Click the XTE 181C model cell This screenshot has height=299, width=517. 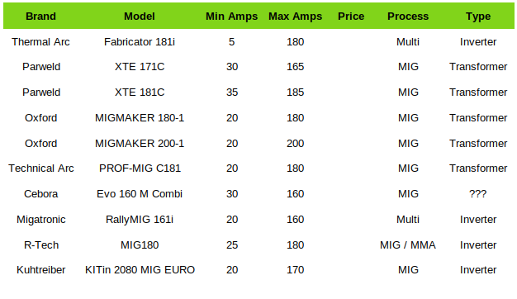(x=139, y=92)
